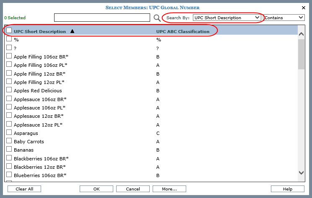Open the Search By dropdown
The width and height of the screenshot is (312, 198).
point(226,18)
